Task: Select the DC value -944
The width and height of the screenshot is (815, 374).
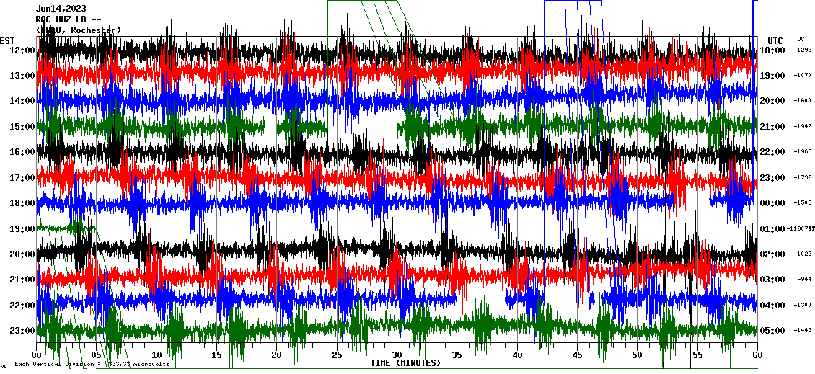Action: (804, 280)
